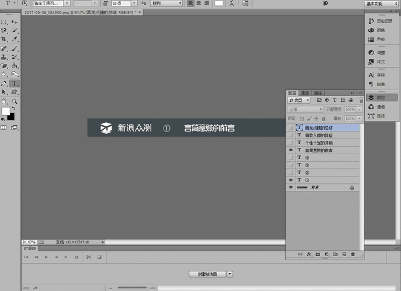This screenshot has width=401, height=291.
Task: Add layer mask in Layers panel
Action: pos(318,254)
